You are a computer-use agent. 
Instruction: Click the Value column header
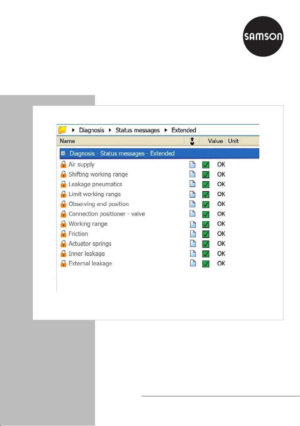point(215,141)
